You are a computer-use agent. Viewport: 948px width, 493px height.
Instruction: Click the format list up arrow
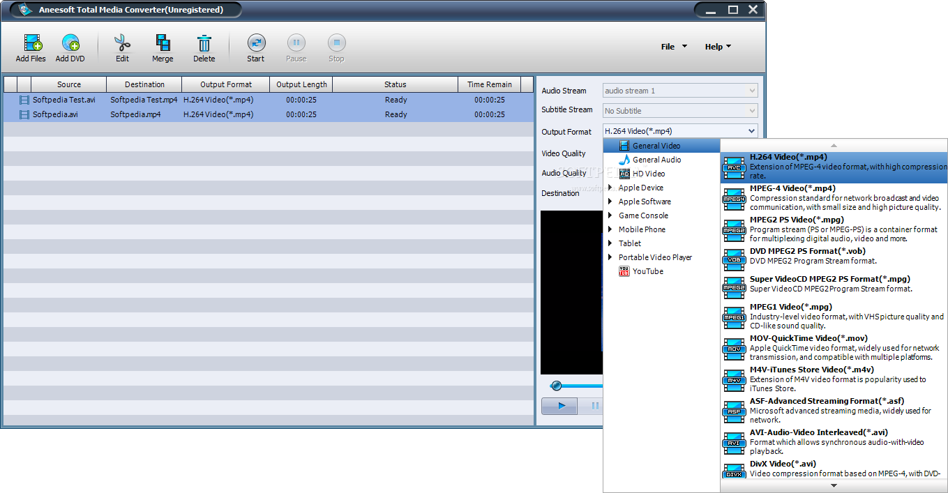[x=834, y=145]
